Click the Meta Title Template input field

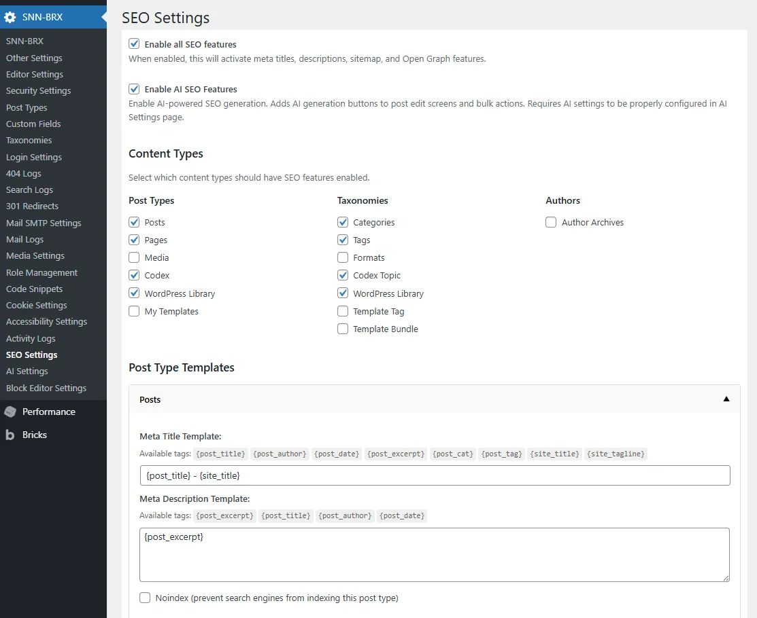435,475
